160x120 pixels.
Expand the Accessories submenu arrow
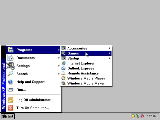pyautogui.click(x=109, y=48)
